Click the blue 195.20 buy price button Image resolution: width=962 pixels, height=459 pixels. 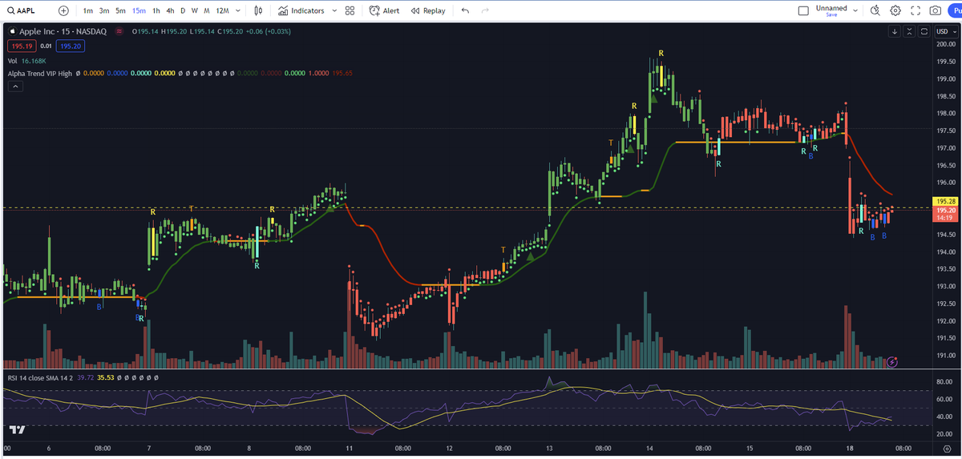tap(71, 46)
